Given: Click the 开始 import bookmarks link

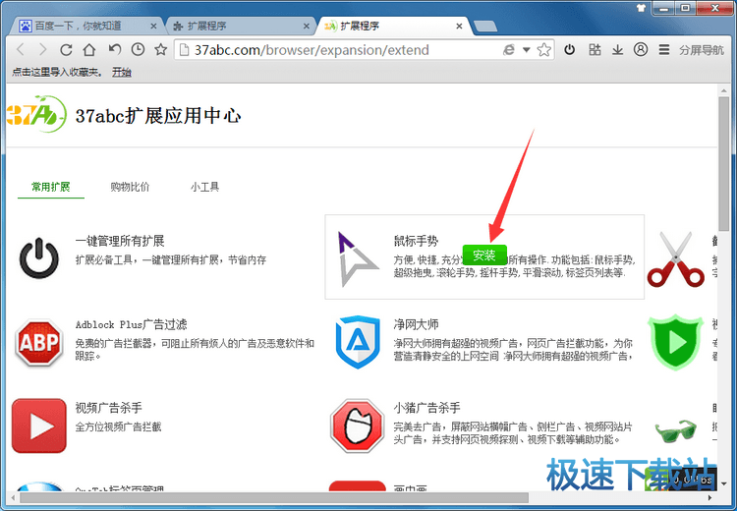Looking at the screenshot, I should click(x=121, y=72).
